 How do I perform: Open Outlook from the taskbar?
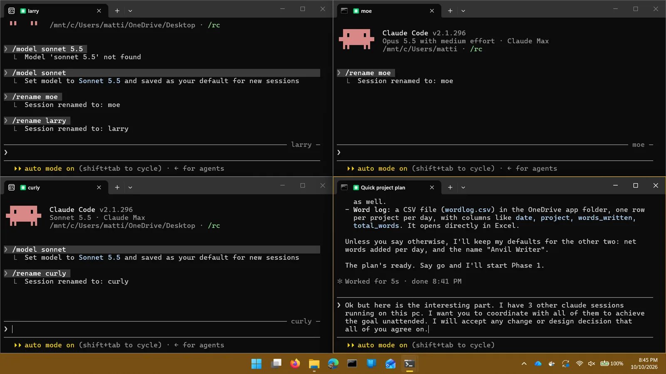pos(390,364)
